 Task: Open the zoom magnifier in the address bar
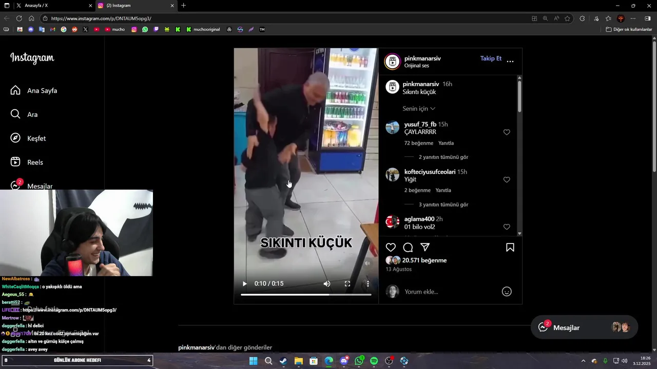(545, 18)
